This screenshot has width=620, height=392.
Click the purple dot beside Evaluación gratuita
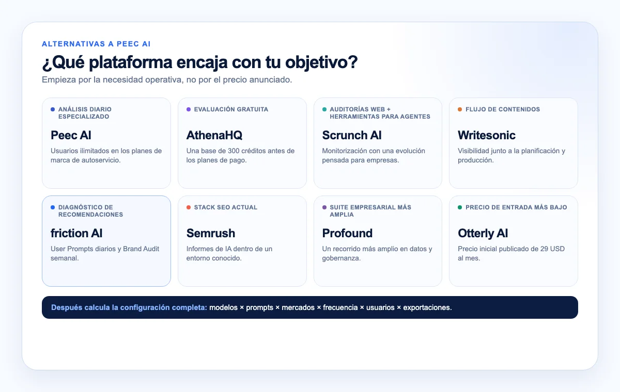189,109
